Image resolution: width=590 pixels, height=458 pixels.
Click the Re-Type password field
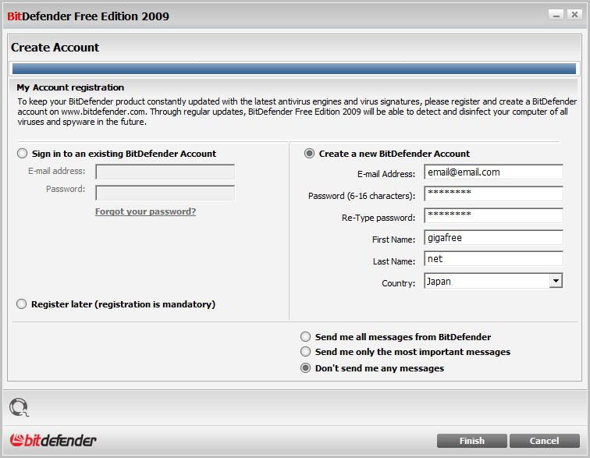point(493,215)
